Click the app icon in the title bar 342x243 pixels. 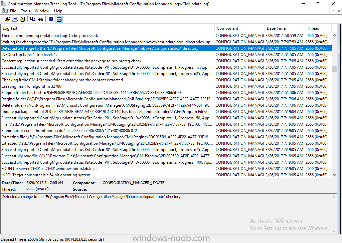[3, 4]
